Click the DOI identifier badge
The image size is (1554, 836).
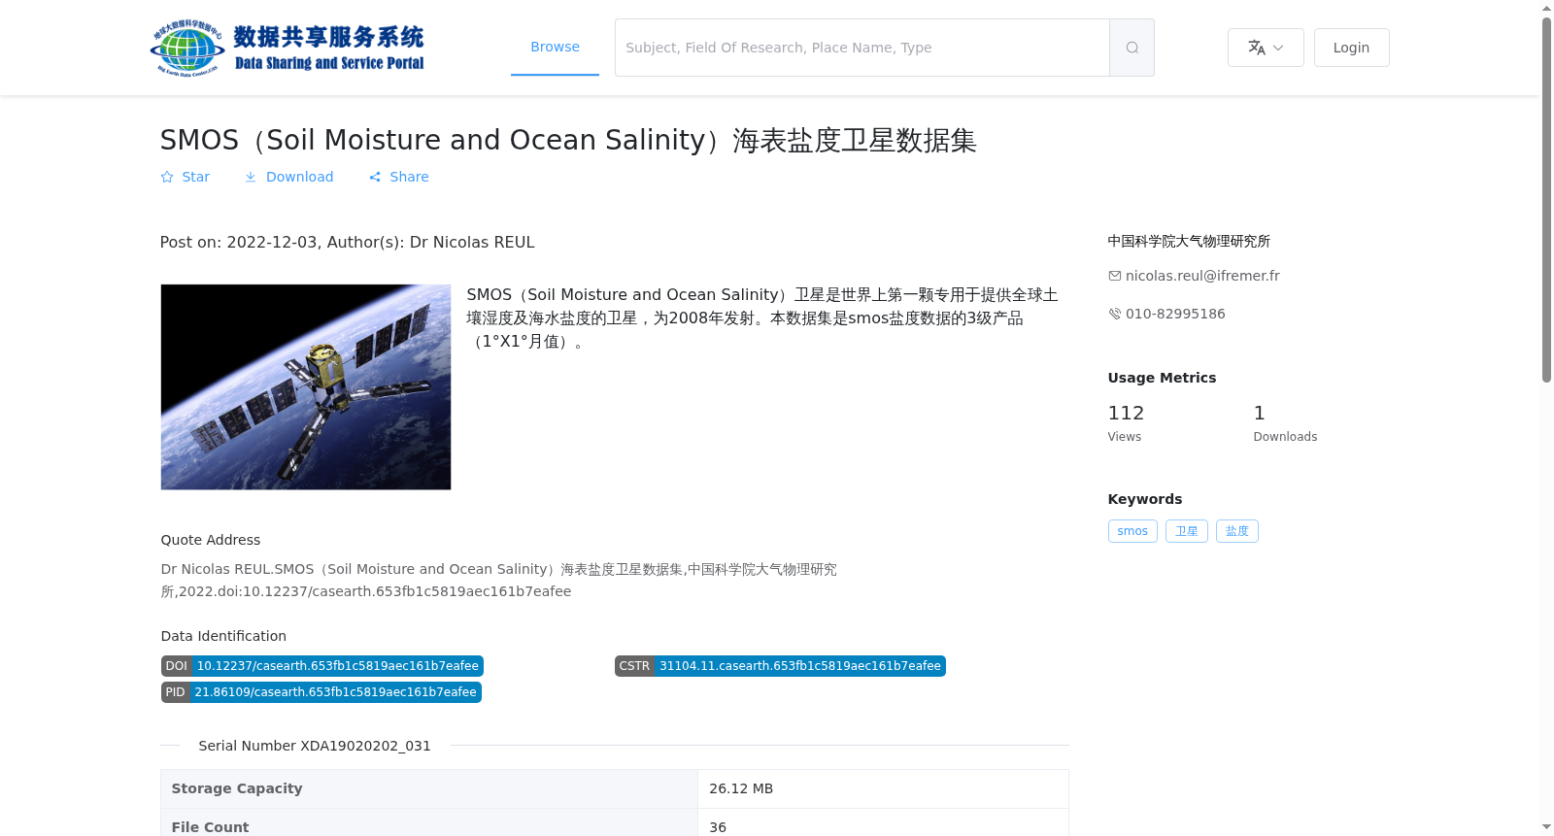pyautogui.click(x=322, y=666)
